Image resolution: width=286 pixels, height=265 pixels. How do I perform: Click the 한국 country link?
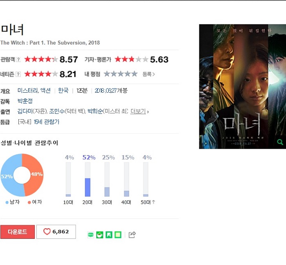point(63,91)
